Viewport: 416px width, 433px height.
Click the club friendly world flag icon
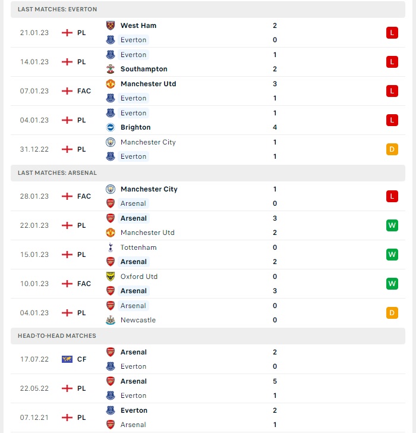(67, 359)
